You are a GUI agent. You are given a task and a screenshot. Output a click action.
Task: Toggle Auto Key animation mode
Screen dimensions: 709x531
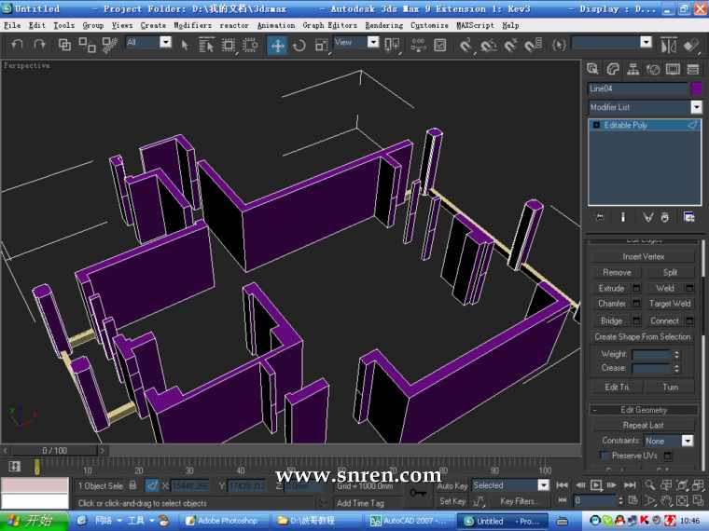pos(452,485)
